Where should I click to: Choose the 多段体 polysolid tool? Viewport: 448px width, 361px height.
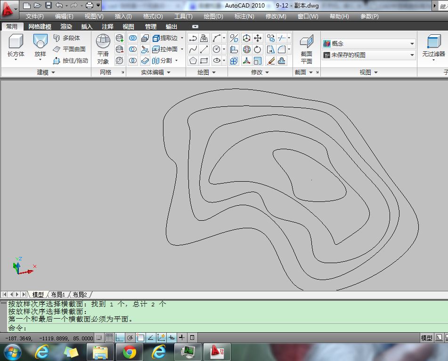67,38
